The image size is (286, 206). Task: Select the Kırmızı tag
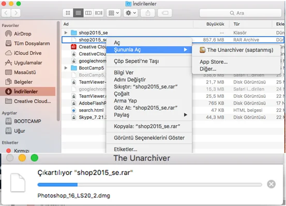coord(18,151)
